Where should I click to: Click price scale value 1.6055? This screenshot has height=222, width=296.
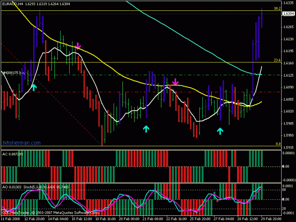point(288,99)
